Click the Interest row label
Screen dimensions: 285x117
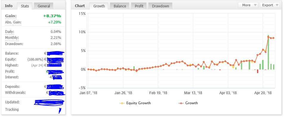click(12, 77)
